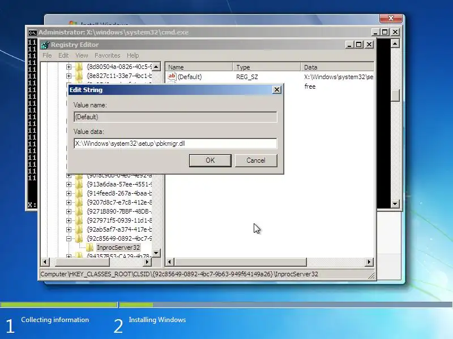Close the Edit String dialog with X
The height and width of the screenshot is (339, 453).
[277, 90]
